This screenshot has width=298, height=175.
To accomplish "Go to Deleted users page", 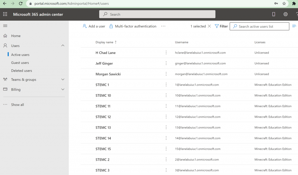I will click(x=22, y=70).
